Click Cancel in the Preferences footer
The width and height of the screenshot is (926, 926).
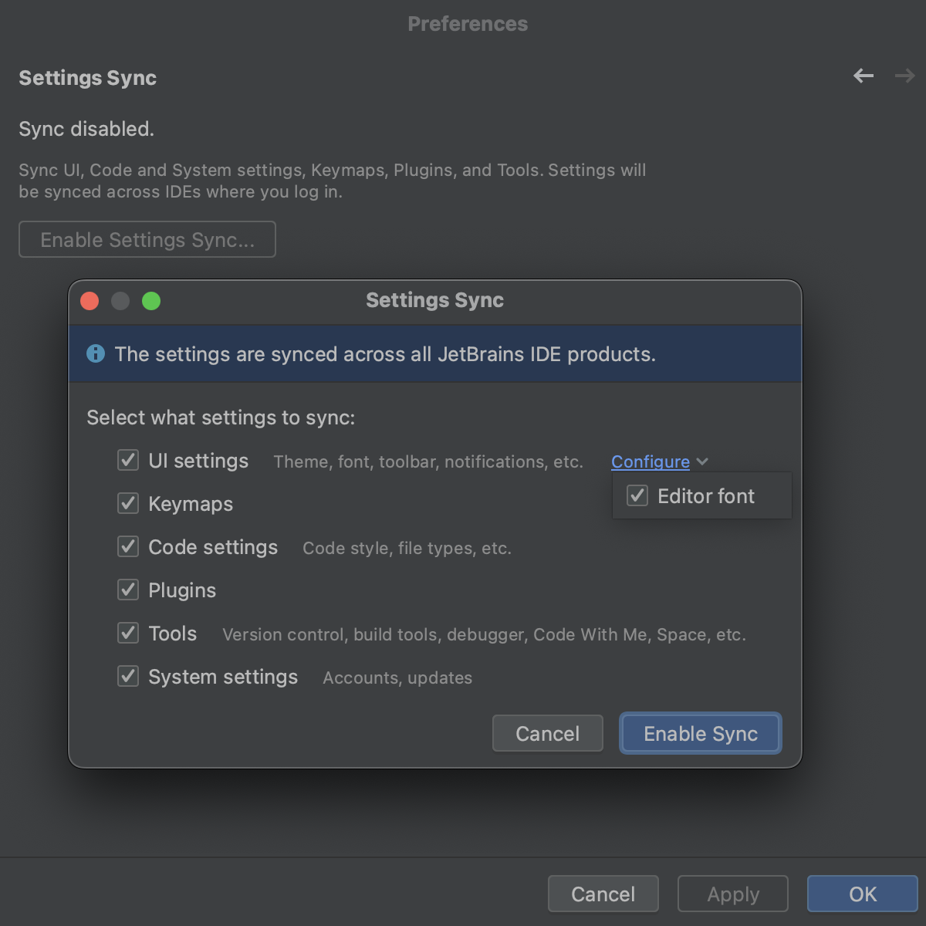point(603,894)
